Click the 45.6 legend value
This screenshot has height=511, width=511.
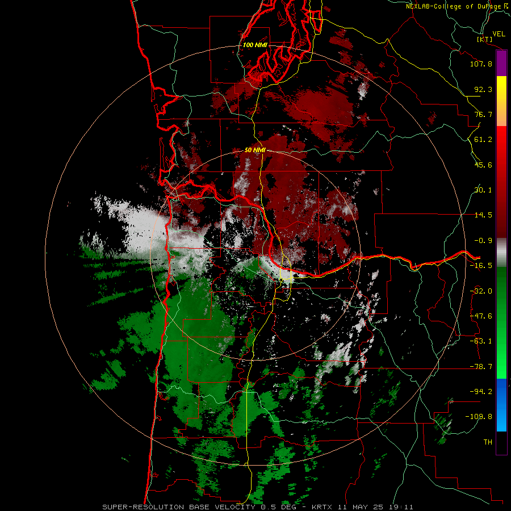coord(483,165)
